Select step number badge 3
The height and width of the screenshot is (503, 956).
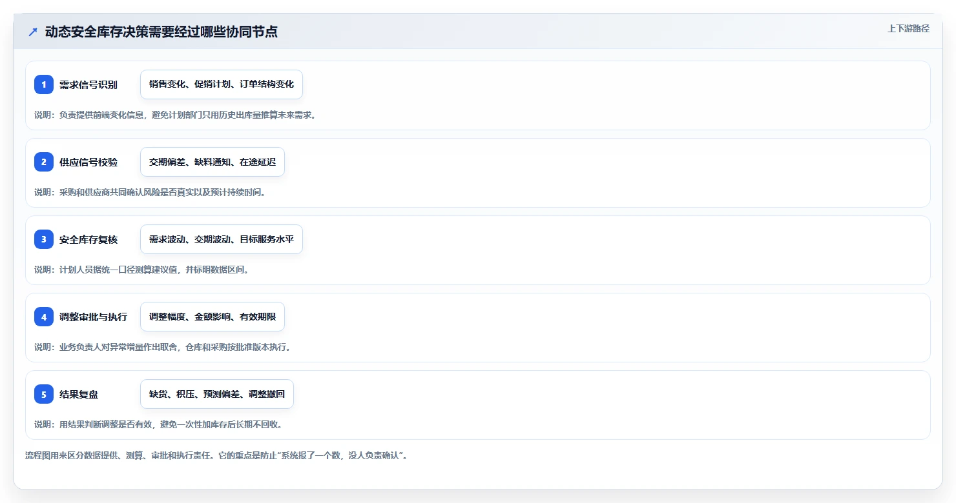(x=44, y=239)
